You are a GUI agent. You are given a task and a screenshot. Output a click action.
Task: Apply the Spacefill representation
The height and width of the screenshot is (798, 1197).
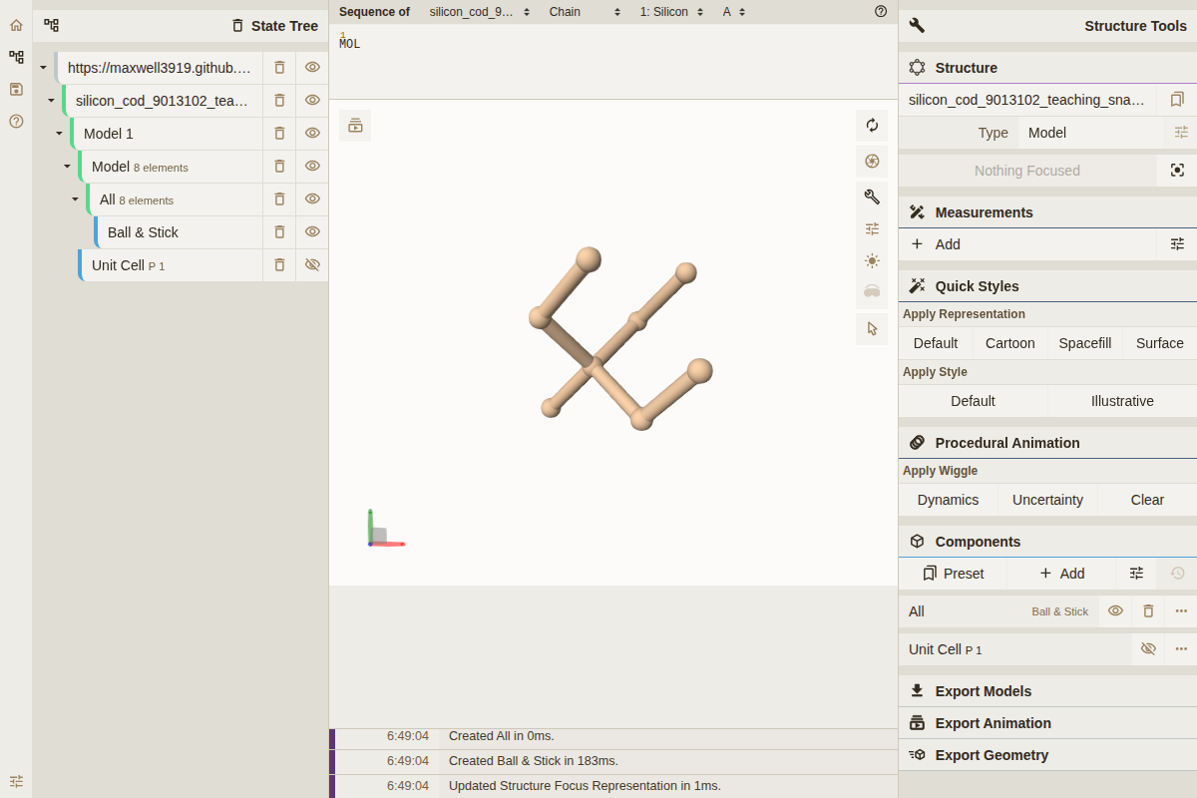click(1085, 343)
